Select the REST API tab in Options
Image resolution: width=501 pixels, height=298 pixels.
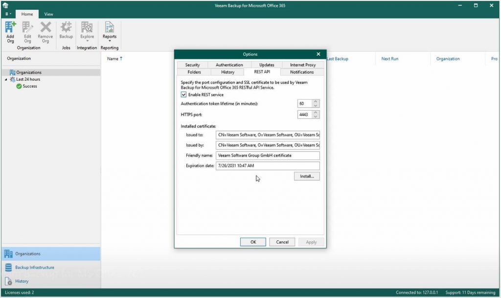(x=262, y=72)
